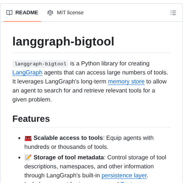183x183 pixels.
Task: Click the inline code langgraph-bigtool
Action: pyautogui.click(x=40, y=64)
